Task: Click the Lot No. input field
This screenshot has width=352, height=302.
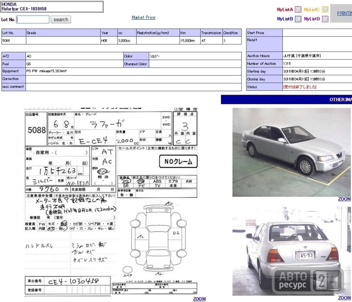Action: 33,20
